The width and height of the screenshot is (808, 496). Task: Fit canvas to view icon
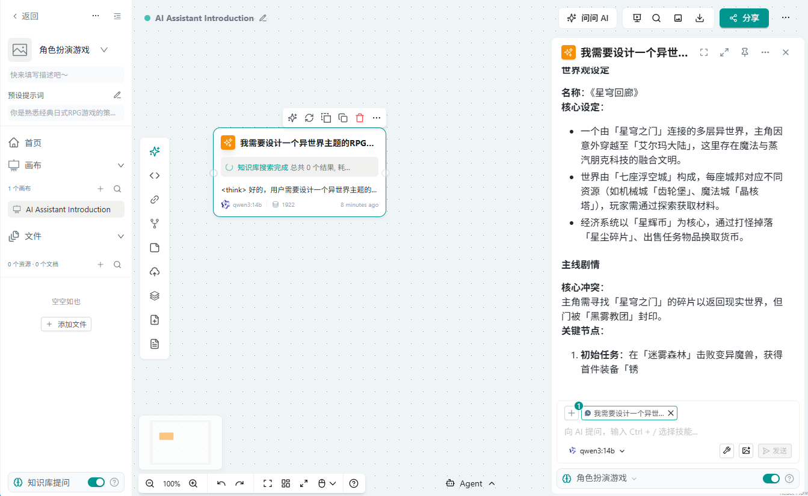point(268,483)
